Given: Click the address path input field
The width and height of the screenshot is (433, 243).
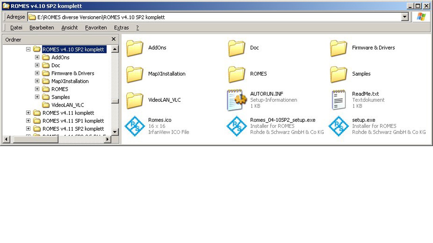Looking at the screenshot, I should tap(214, 17).
